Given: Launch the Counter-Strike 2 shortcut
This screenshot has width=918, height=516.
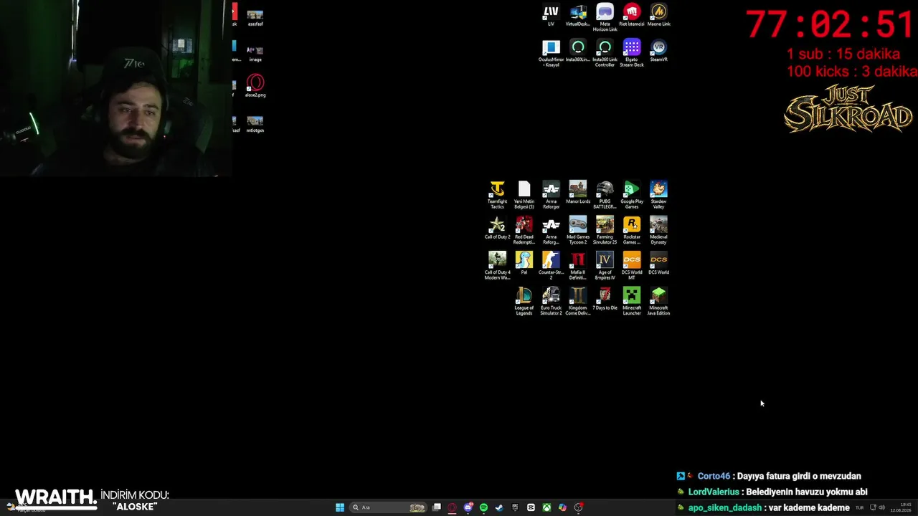Looking at the screenshot, I should point(551,266).
